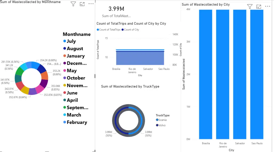
Task: Open more options on Monthname visual
Action: click(91, 4)
